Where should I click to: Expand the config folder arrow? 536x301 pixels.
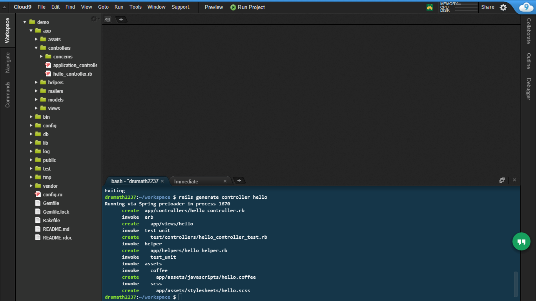tap(31, 125)
